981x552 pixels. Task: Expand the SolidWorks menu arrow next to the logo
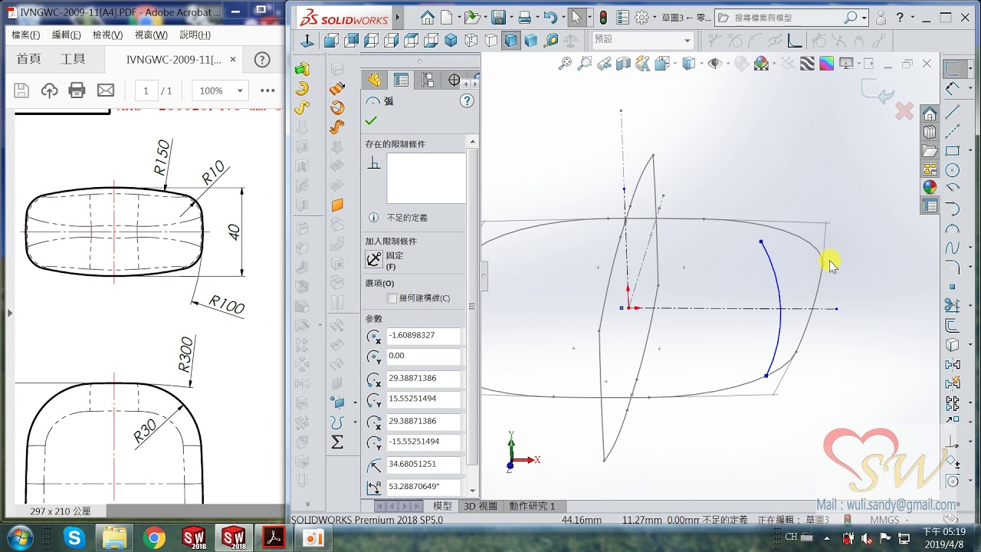398,18
